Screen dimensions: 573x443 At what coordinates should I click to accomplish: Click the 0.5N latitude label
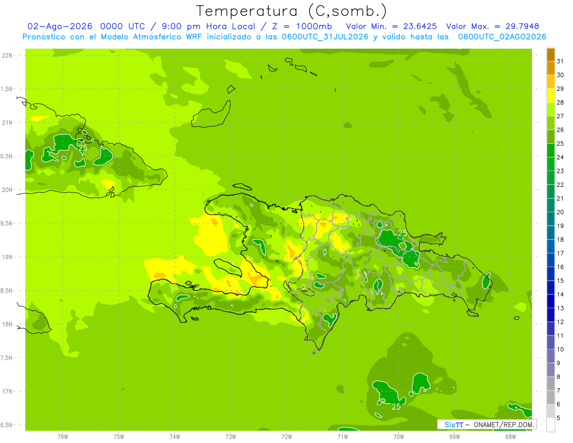coord(7,156)
